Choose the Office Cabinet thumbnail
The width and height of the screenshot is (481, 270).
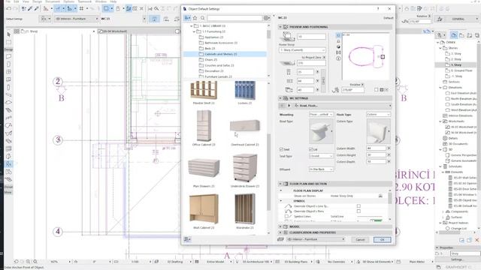coord(204,126)
